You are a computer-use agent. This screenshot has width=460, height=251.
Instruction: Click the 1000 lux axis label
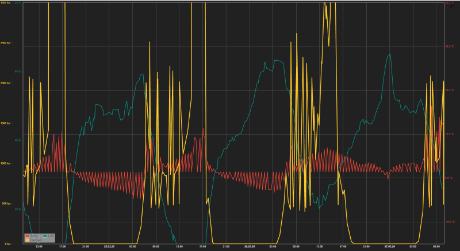[x=6, y=163]
